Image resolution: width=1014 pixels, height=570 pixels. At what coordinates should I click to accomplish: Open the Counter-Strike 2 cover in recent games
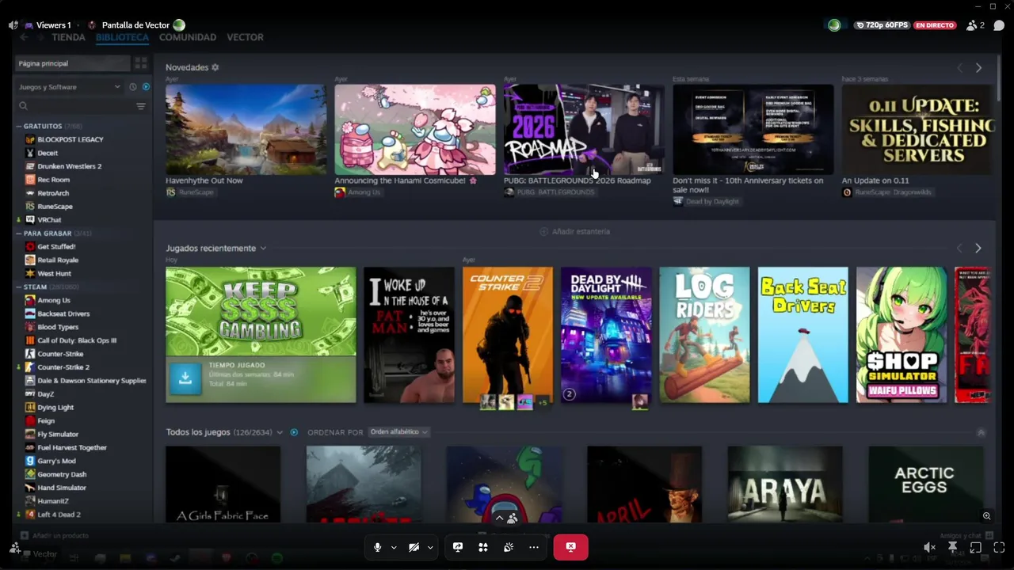coord(508,335)
